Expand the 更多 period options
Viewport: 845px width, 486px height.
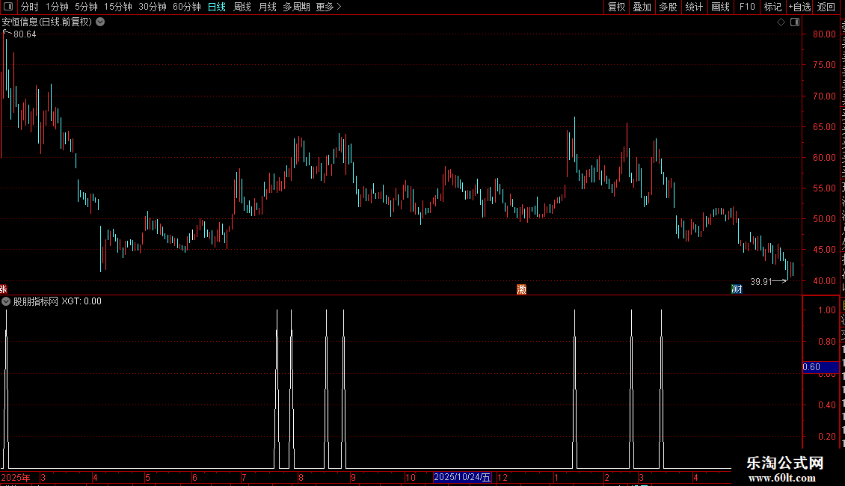coord(329,7)
